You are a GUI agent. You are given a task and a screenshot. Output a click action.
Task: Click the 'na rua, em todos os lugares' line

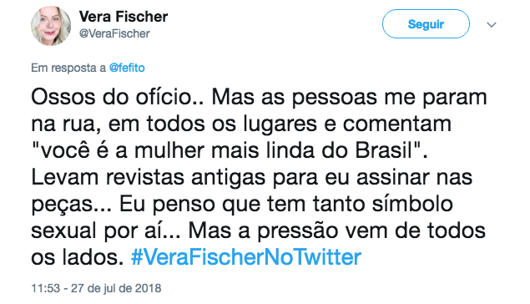174,124
